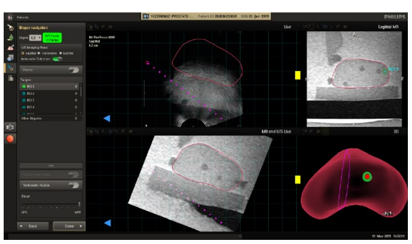Click the Done button
The width and height of the screenshot is (412, 244).
click(69, 226)
